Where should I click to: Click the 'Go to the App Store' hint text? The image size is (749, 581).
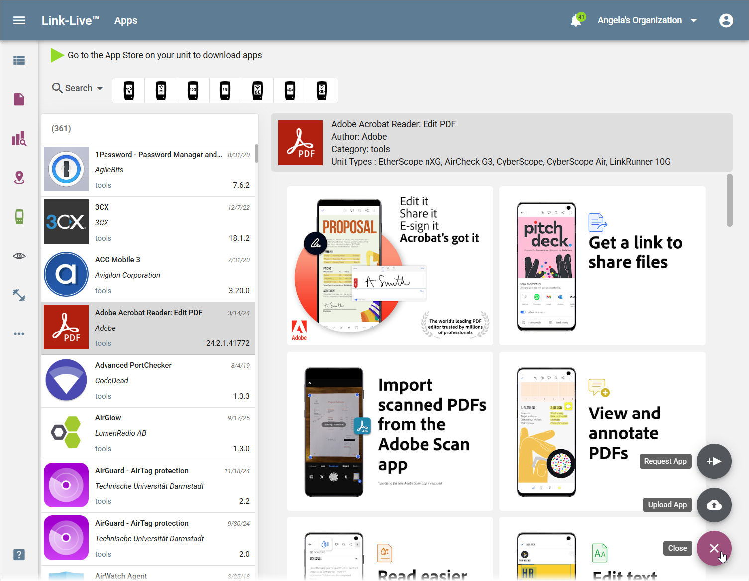pyautogui.click(x=165, y=55)
